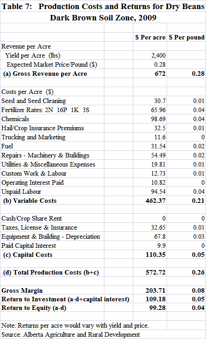Click the Fertilizer Rates cost 65.96
Image resolution: width=206 pixels, height=339 pixels.
pos(158,110)
